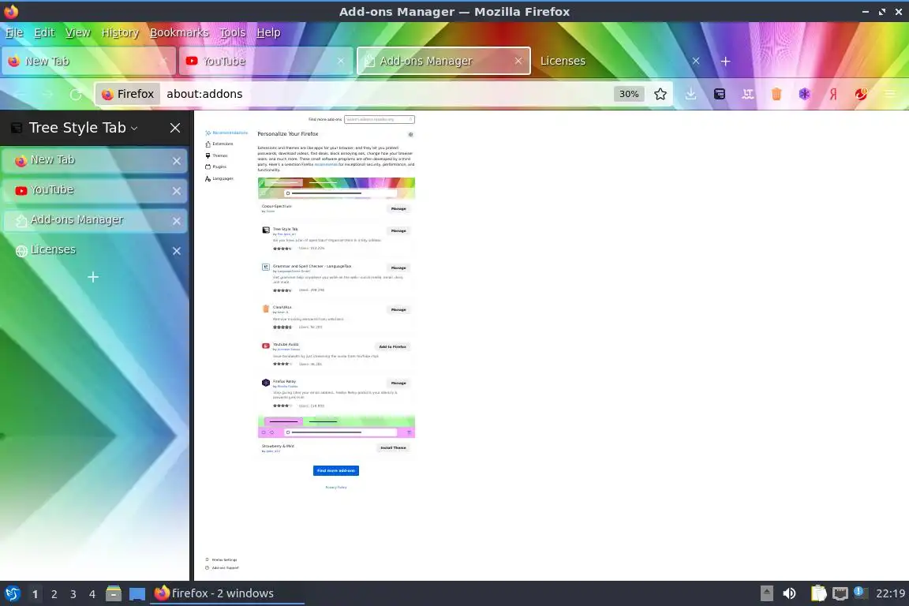This screenshot has height=606, width=909.
Task: Switch to the New Tab tab in the tab bar
Action: 88,61
